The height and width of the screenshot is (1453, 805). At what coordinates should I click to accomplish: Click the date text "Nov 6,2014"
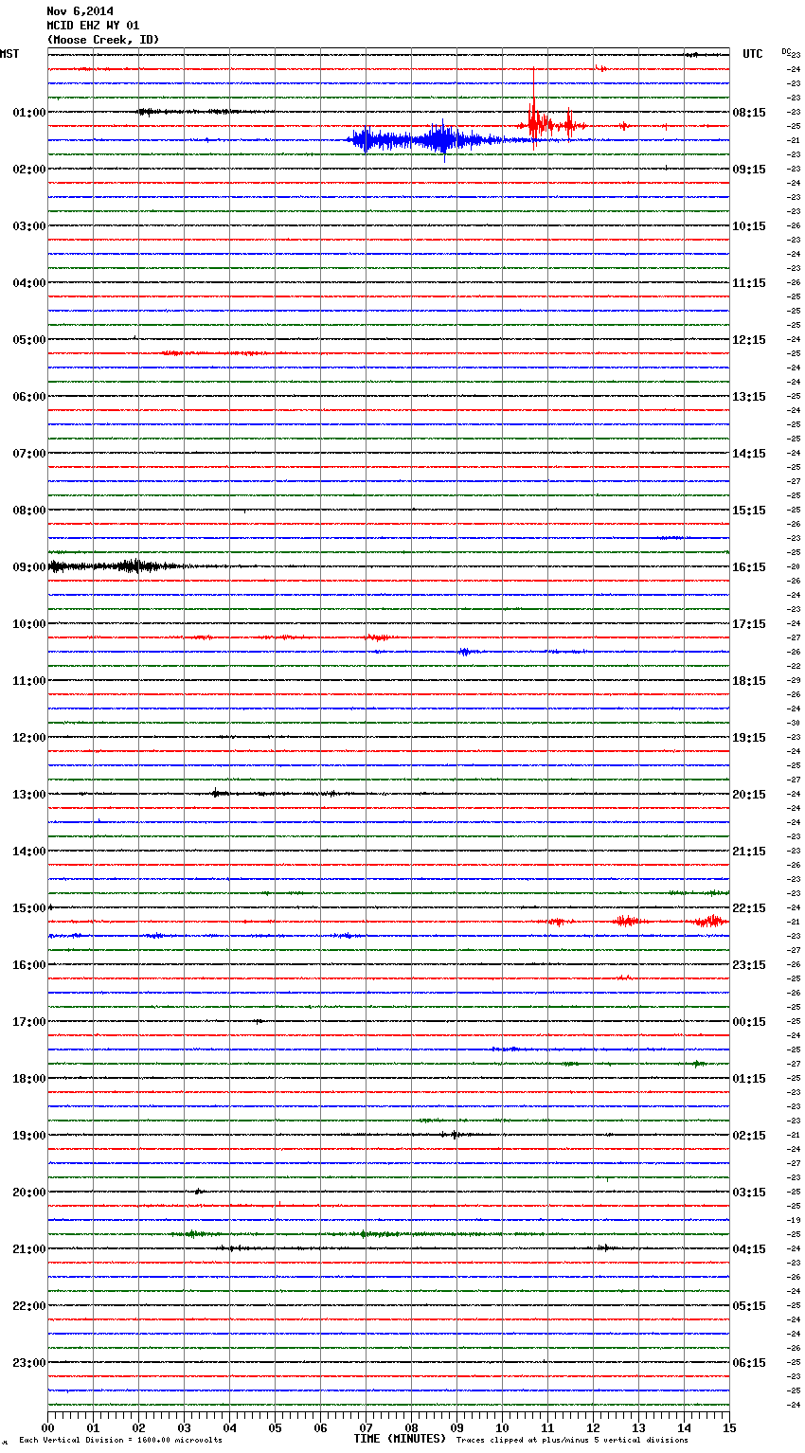pyautogui.click(x=80, y=11)
